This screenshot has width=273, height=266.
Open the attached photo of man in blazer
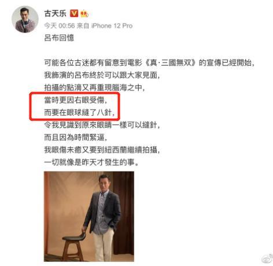click(x=89, y=217)
